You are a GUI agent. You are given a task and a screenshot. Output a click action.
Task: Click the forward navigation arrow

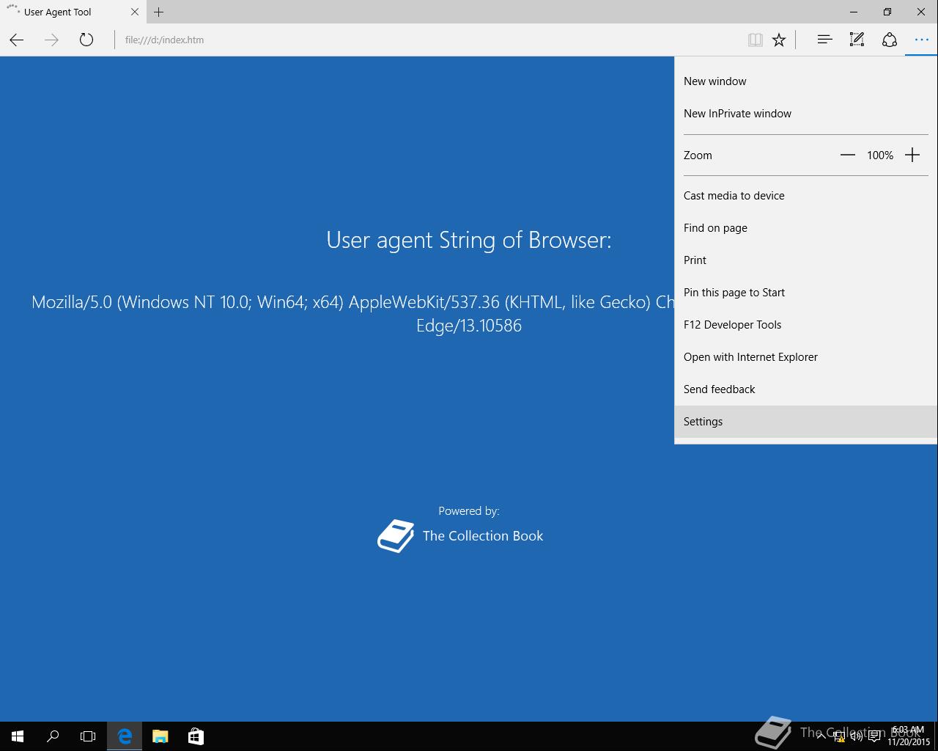(51, 40)
